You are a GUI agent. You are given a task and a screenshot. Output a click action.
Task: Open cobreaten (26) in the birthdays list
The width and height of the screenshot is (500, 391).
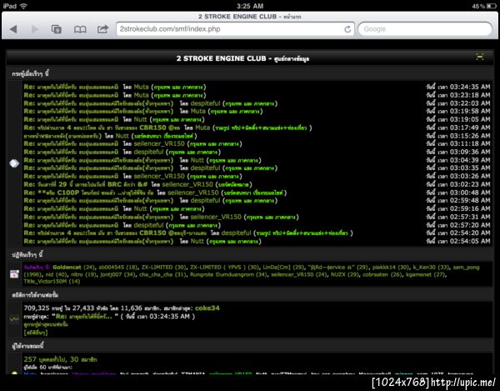tap(382, 274)
